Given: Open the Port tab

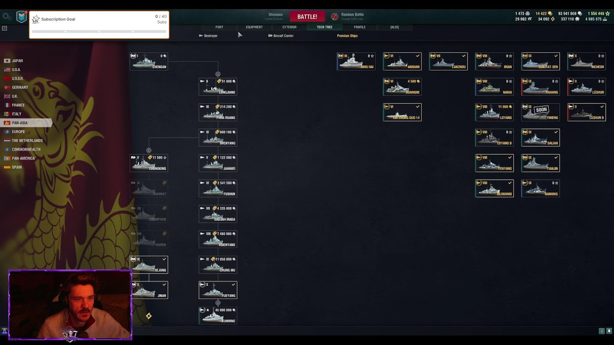Looking at the screenshot, I should tap(219, 27).
